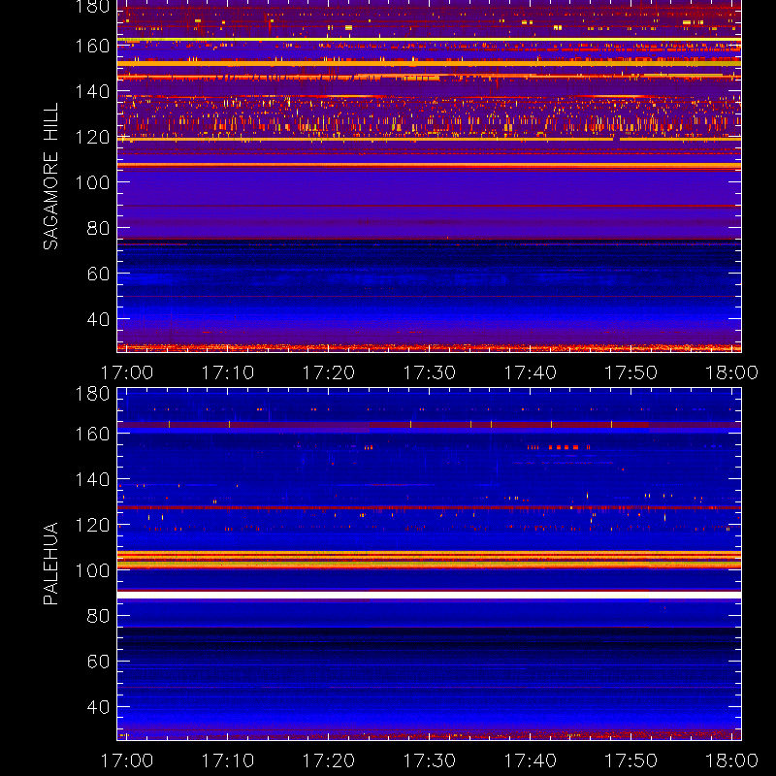Choose frequency label 180 on Palehua axis
The width and height of the screenshot is (776, 776).
(x=92, y=395)
